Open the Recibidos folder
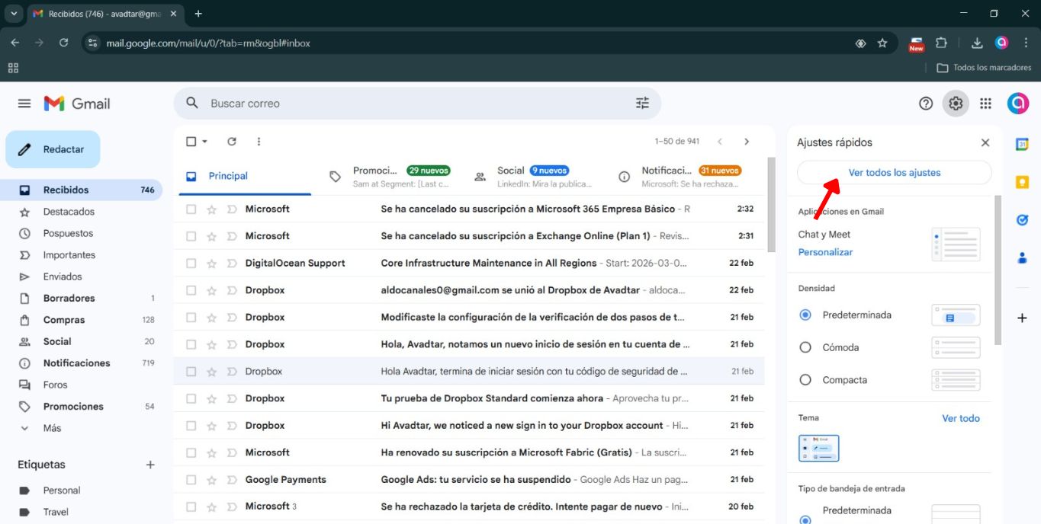 point(82,190)
